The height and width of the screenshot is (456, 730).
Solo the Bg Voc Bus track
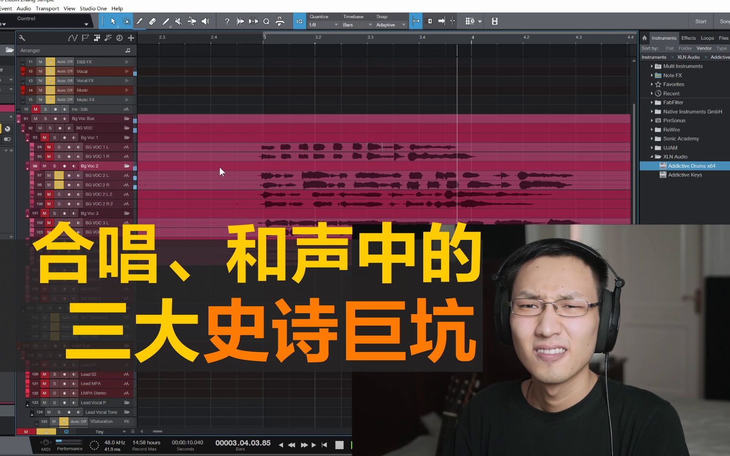(45, 119)
